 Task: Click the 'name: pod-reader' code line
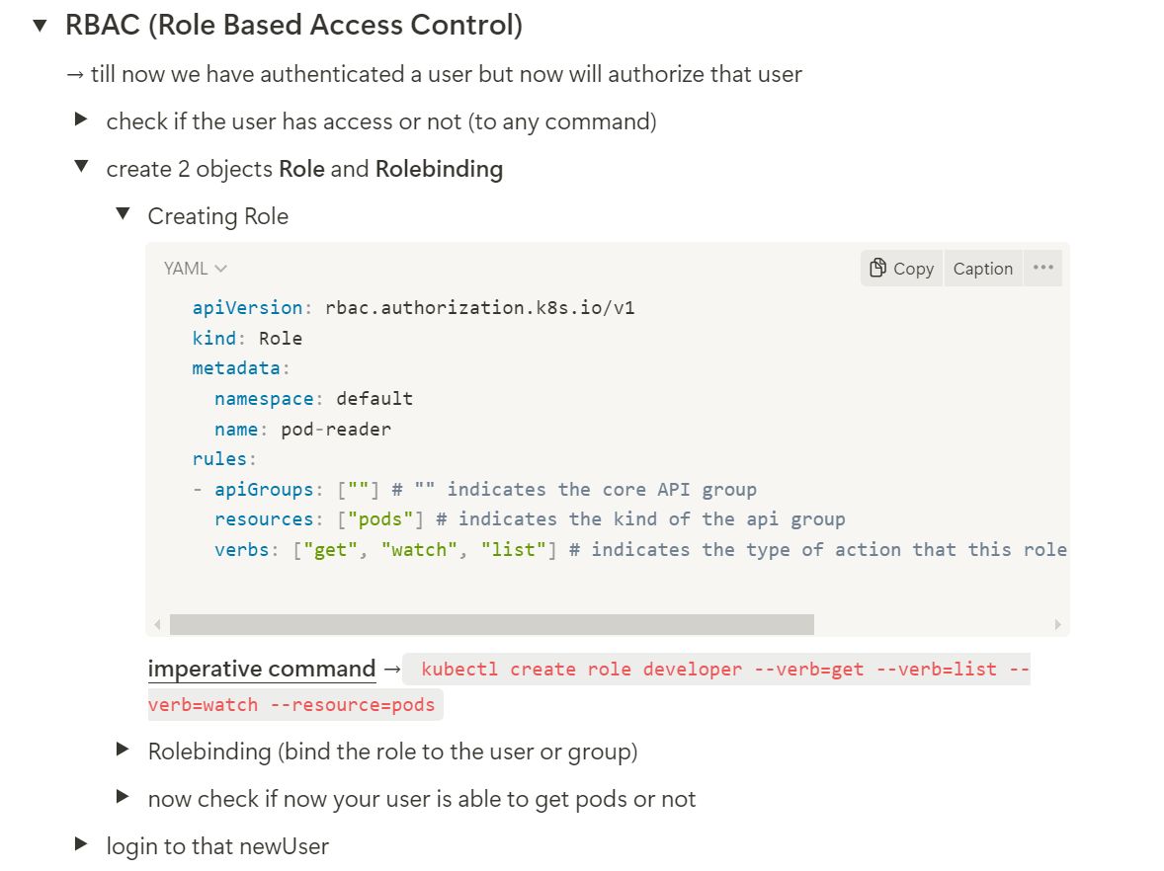(303, 429)
